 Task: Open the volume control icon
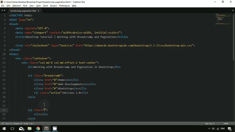click(x=213, y=129)
